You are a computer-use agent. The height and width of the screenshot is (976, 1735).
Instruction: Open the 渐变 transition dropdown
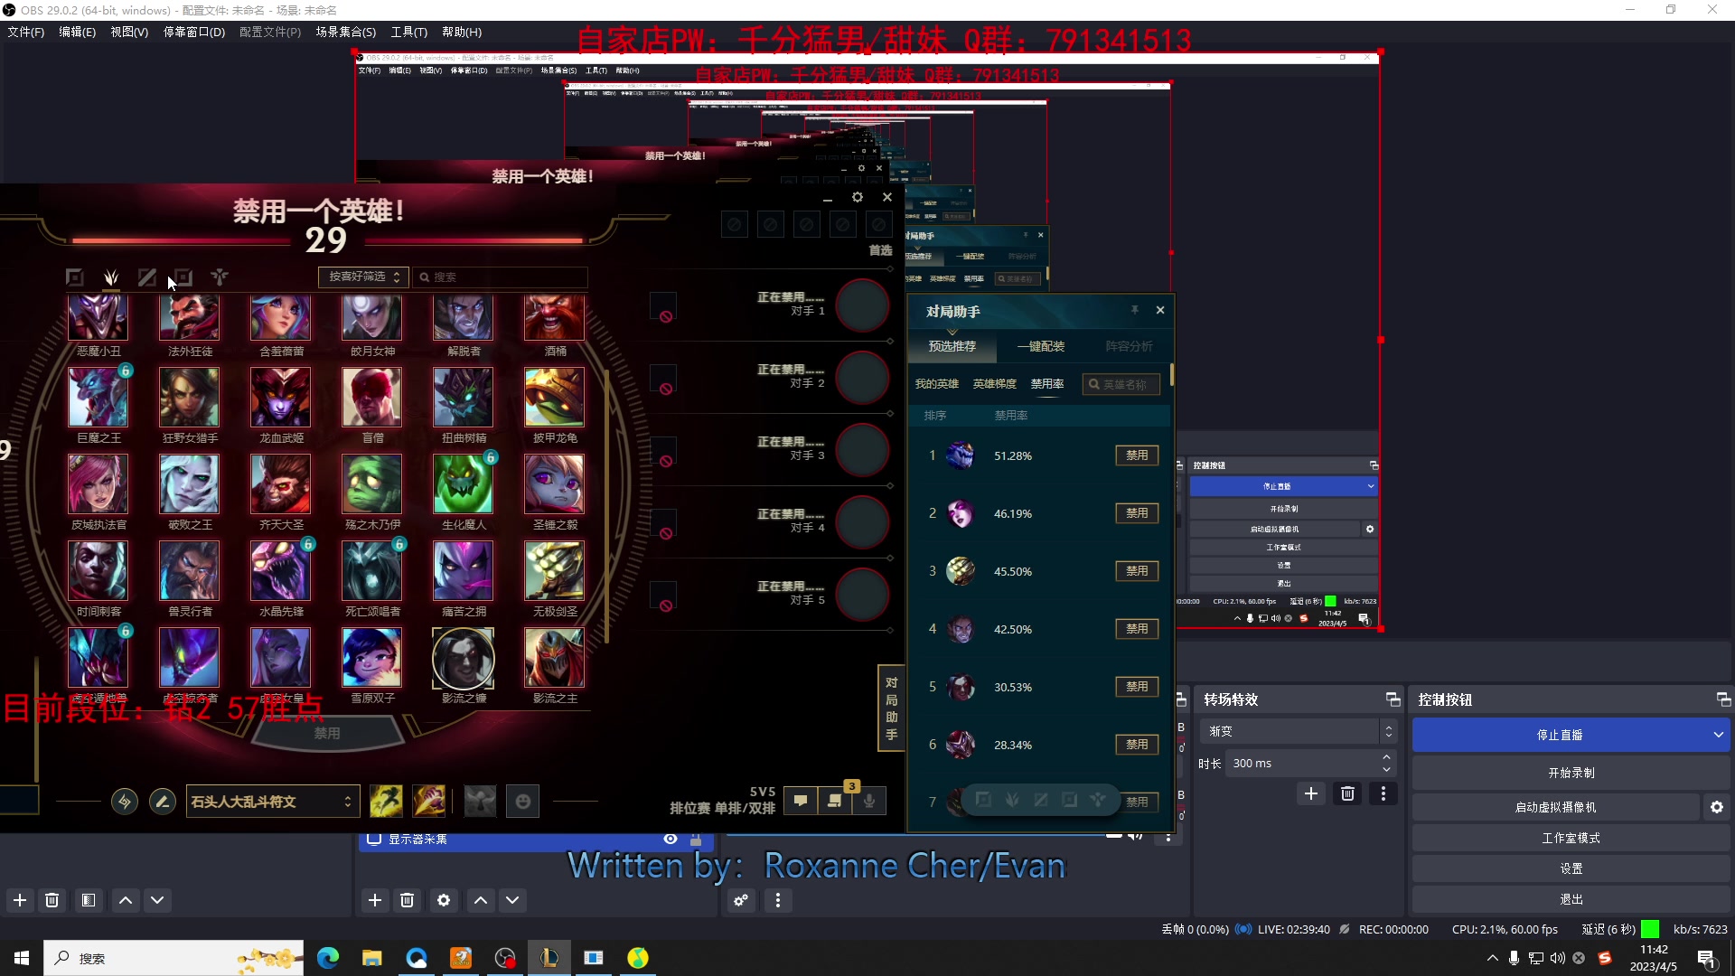[x=1298, y=731]
